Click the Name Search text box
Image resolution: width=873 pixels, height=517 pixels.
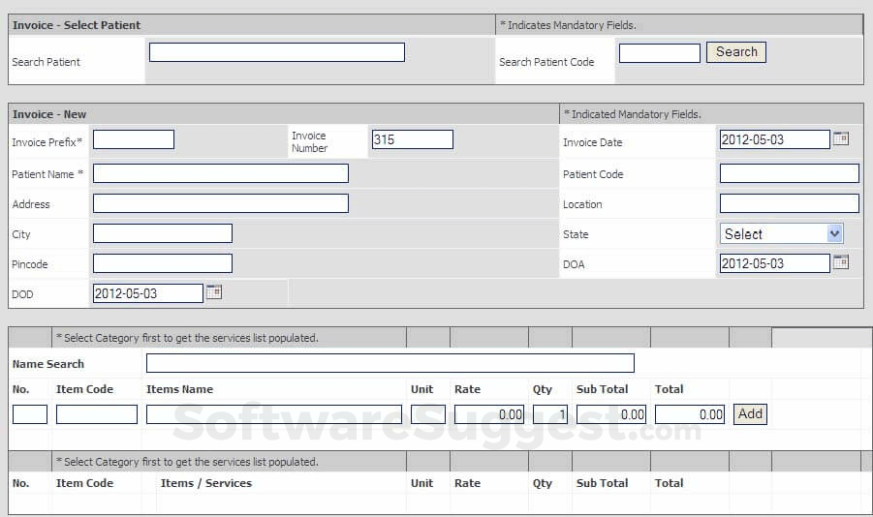[390, 363]
